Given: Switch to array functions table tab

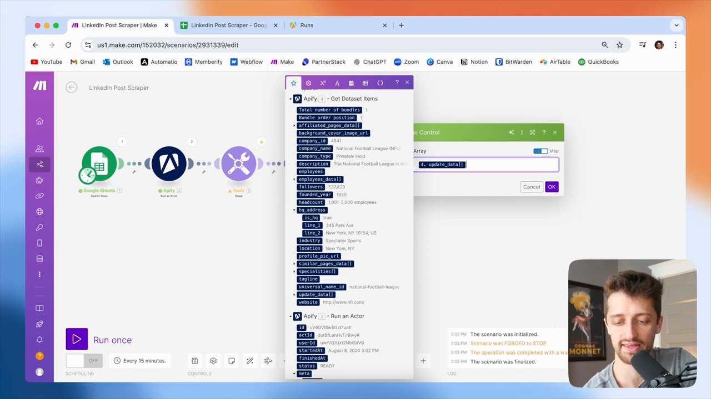Looking at the screenshot, I should pyautogui.click(x=365, y=83).
